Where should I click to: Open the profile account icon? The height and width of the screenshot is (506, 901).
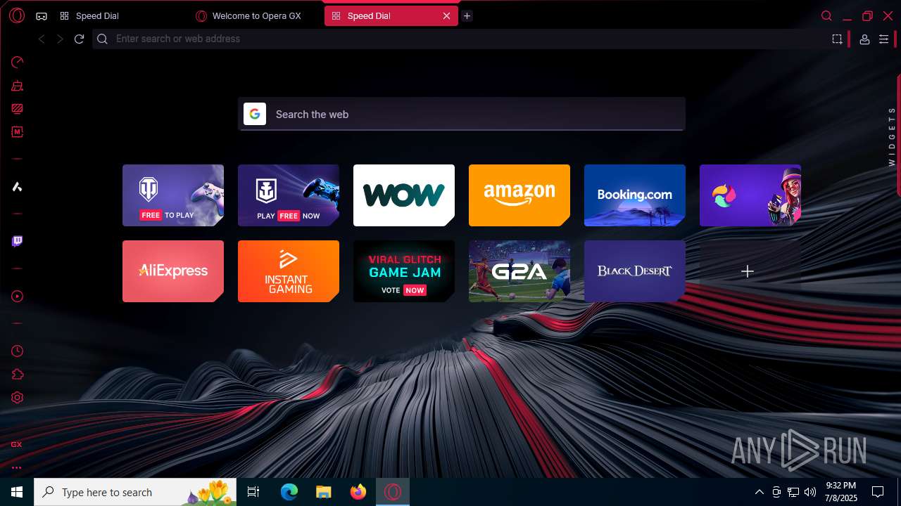864,39
